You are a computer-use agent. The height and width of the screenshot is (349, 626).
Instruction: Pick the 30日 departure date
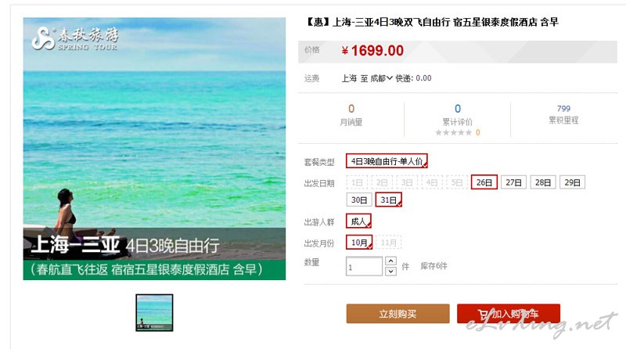pyautogui.click(x=359, y=200)
